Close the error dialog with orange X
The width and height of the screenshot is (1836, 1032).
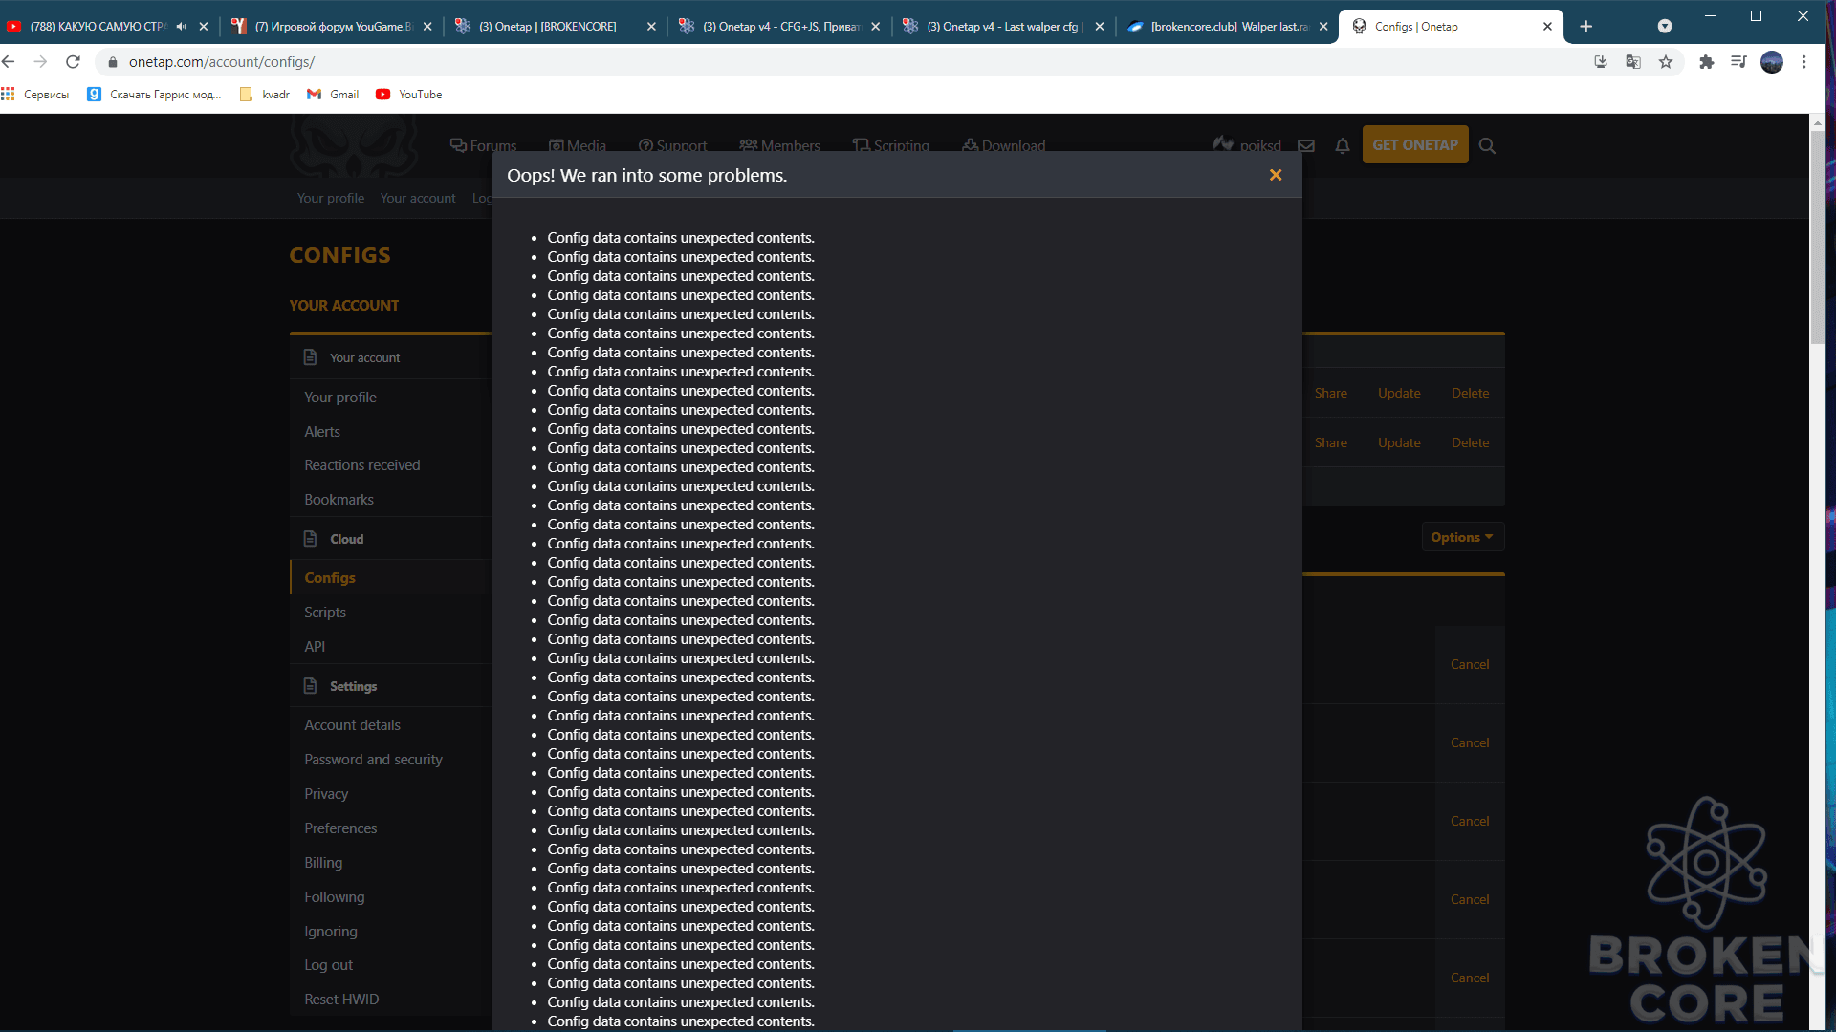coord(1276,175)
